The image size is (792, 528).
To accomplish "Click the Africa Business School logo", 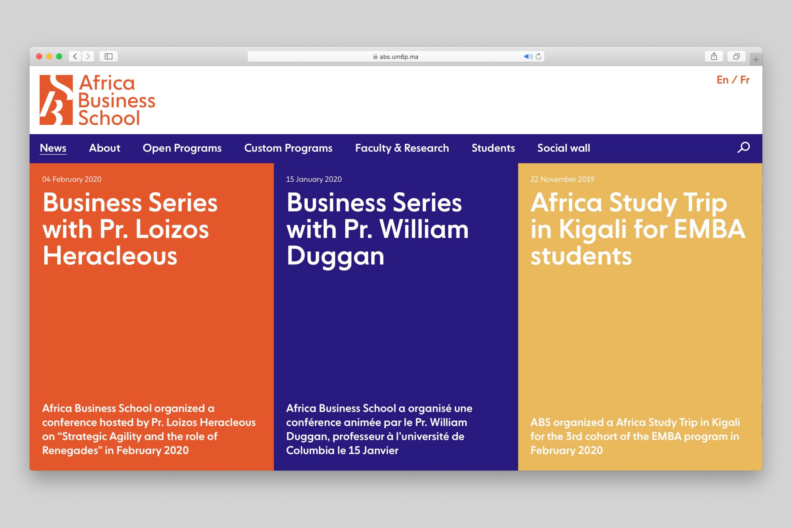I will click(x=97, y=101).
